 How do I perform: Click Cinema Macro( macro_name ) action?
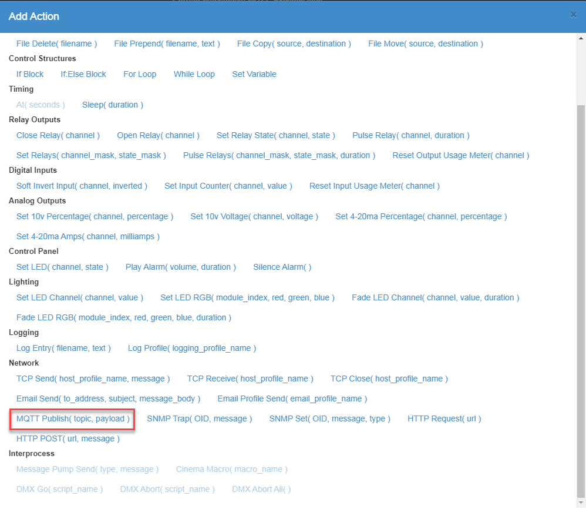(x=232, y=470)
